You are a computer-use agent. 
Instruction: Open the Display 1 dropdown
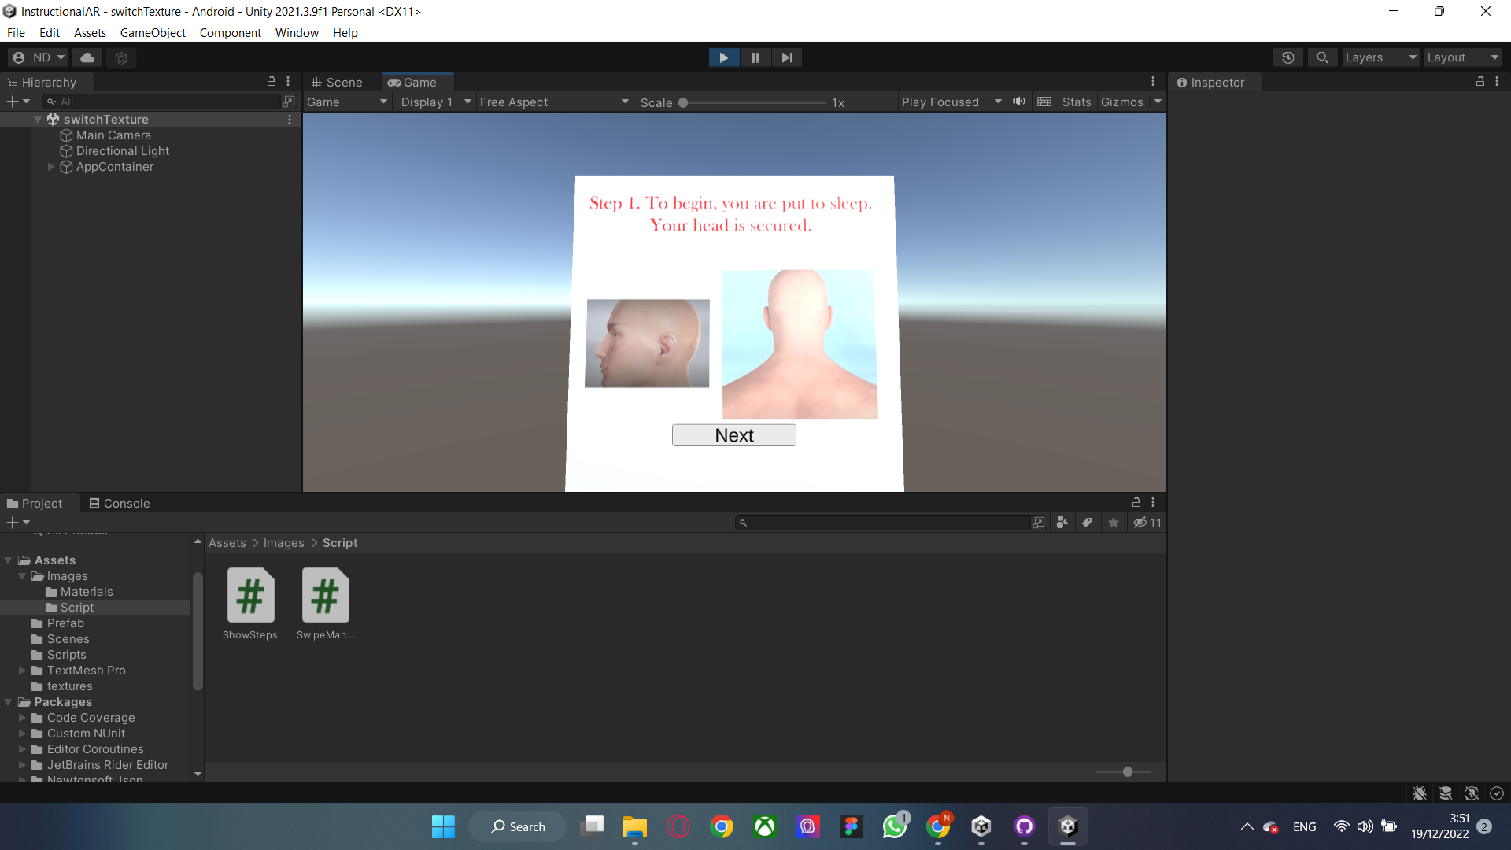click(435, 102)
